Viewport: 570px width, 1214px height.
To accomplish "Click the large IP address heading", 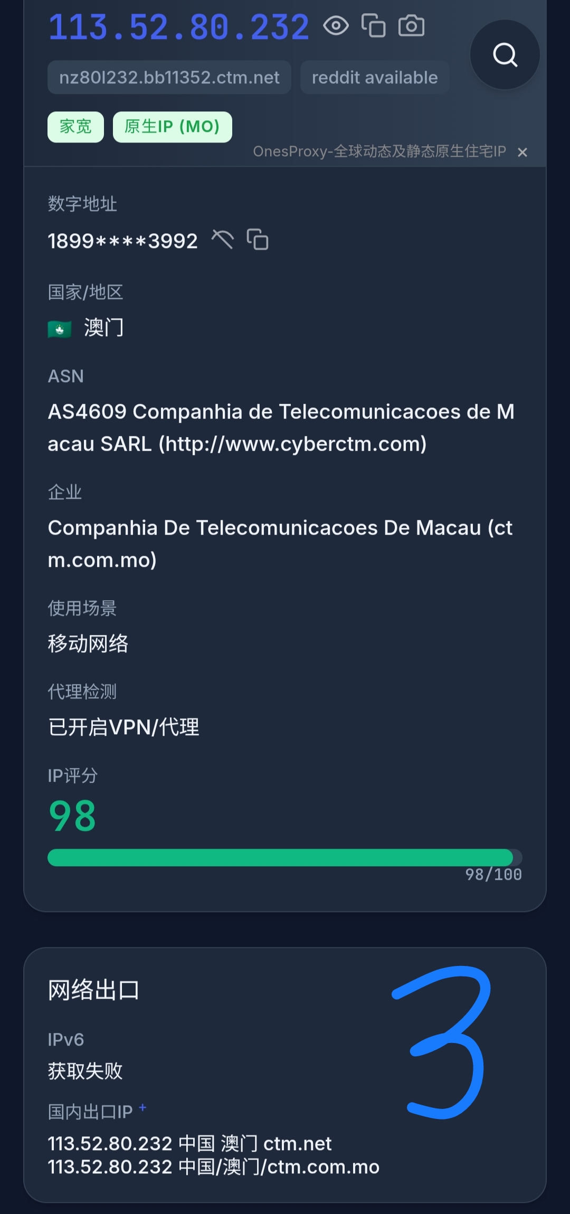I will (x=179, y=27).
